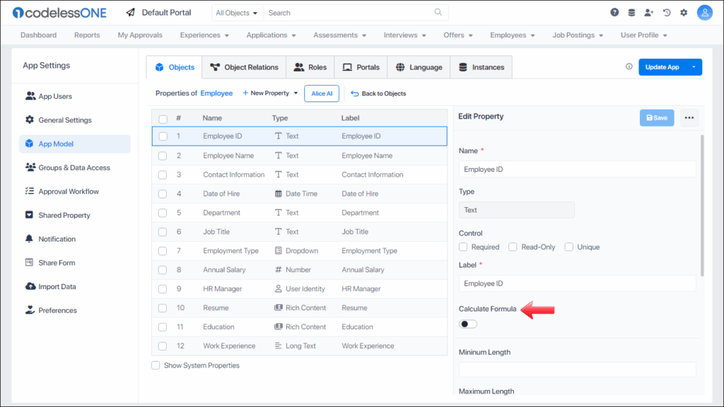
Task: Open the settings gear in top bar
Action: click(683, 12)
